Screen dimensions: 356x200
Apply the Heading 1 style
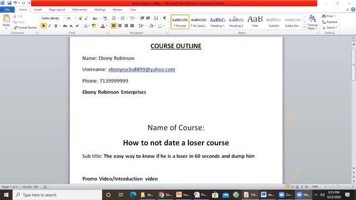217,22
